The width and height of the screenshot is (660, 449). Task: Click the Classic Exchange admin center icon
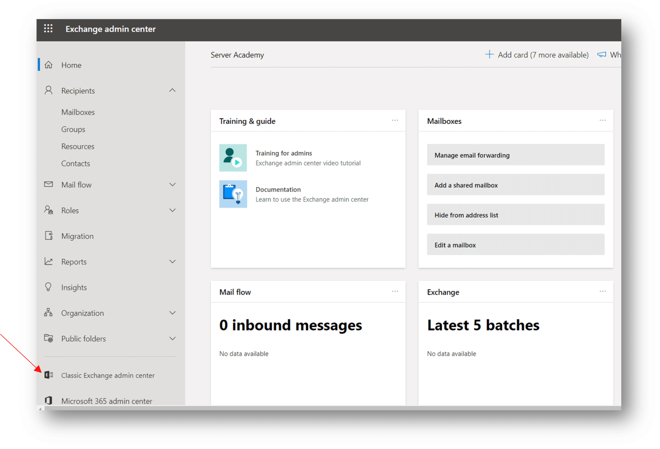49,375
